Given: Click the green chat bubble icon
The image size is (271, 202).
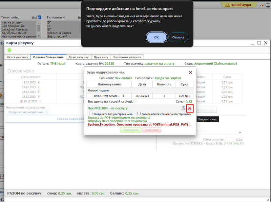Looking at the screenshot, I should [9, 50].
